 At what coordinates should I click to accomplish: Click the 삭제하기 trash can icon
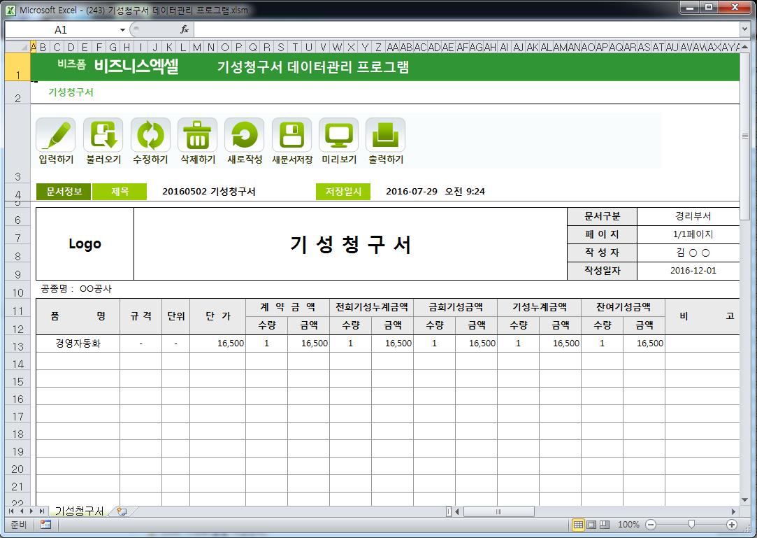click(x=197, y=134)
